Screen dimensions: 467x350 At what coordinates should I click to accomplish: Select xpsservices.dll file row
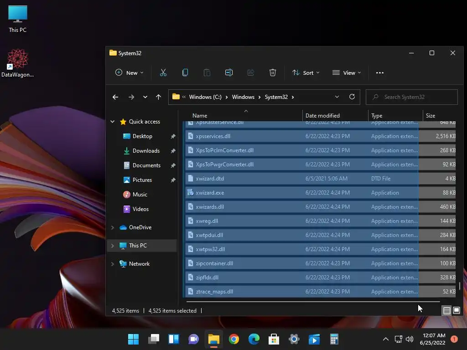click(321, 136)
